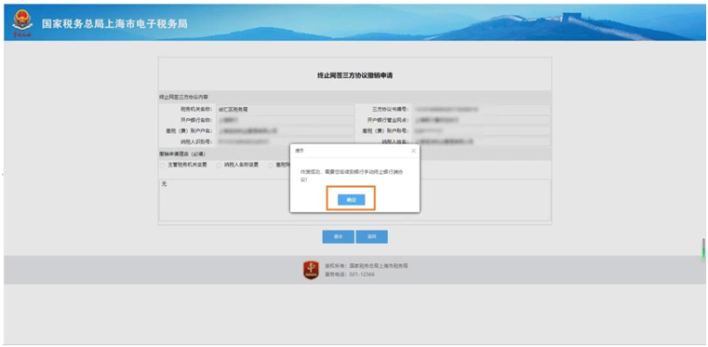Click the 缴税(费)账户账号 field
The width and height of the screenshot is (708, 347).
click(x=481, y=131)
